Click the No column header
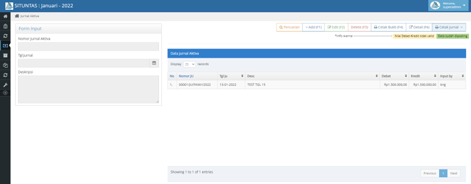 coord(172,76)
